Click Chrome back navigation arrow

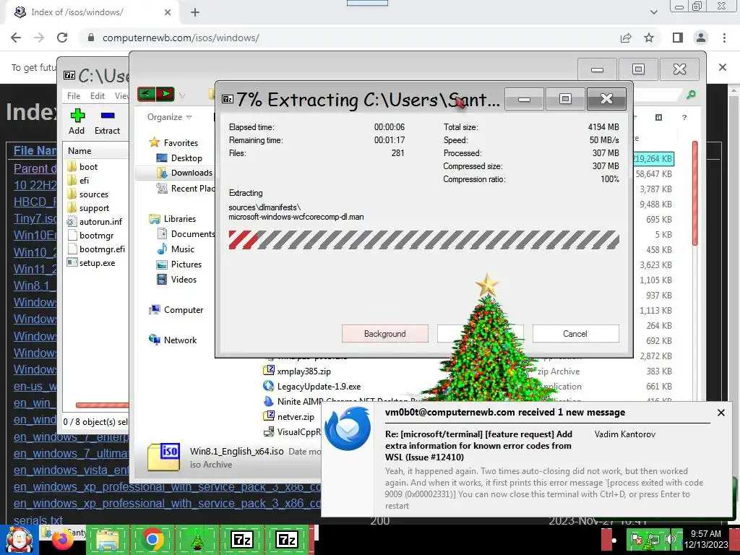(x=16, y=38)
